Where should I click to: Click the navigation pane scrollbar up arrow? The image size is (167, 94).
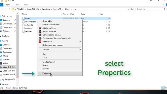tap(17, 13)
